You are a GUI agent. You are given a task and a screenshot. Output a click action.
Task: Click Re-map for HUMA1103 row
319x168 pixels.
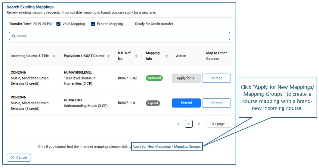[x=216, y=103]
